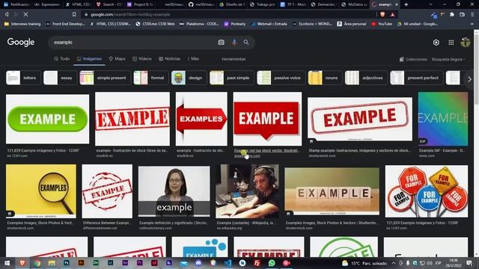
Task: Open wooden blocks EXAMPLE image
Action: click(x=332, y=191)
